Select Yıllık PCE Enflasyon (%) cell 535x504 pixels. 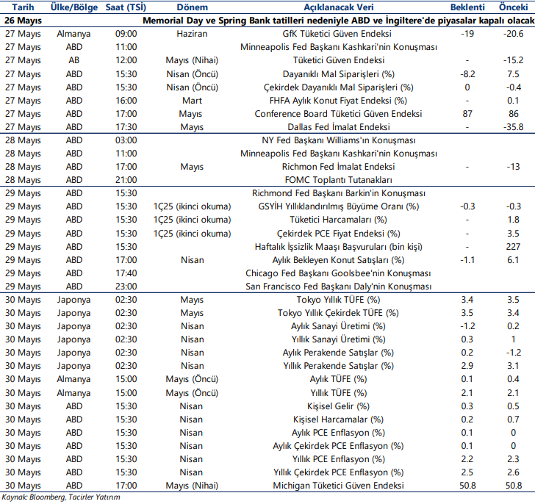[338, 459]
